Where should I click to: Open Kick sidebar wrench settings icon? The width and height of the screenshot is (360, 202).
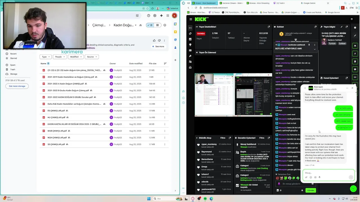(190, 56)
